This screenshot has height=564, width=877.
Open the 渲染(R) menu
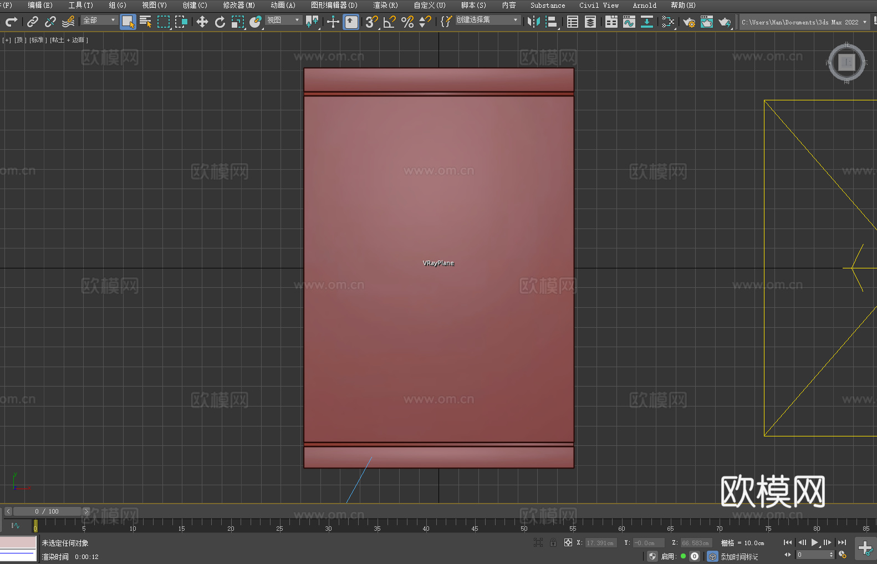(385, 5)
